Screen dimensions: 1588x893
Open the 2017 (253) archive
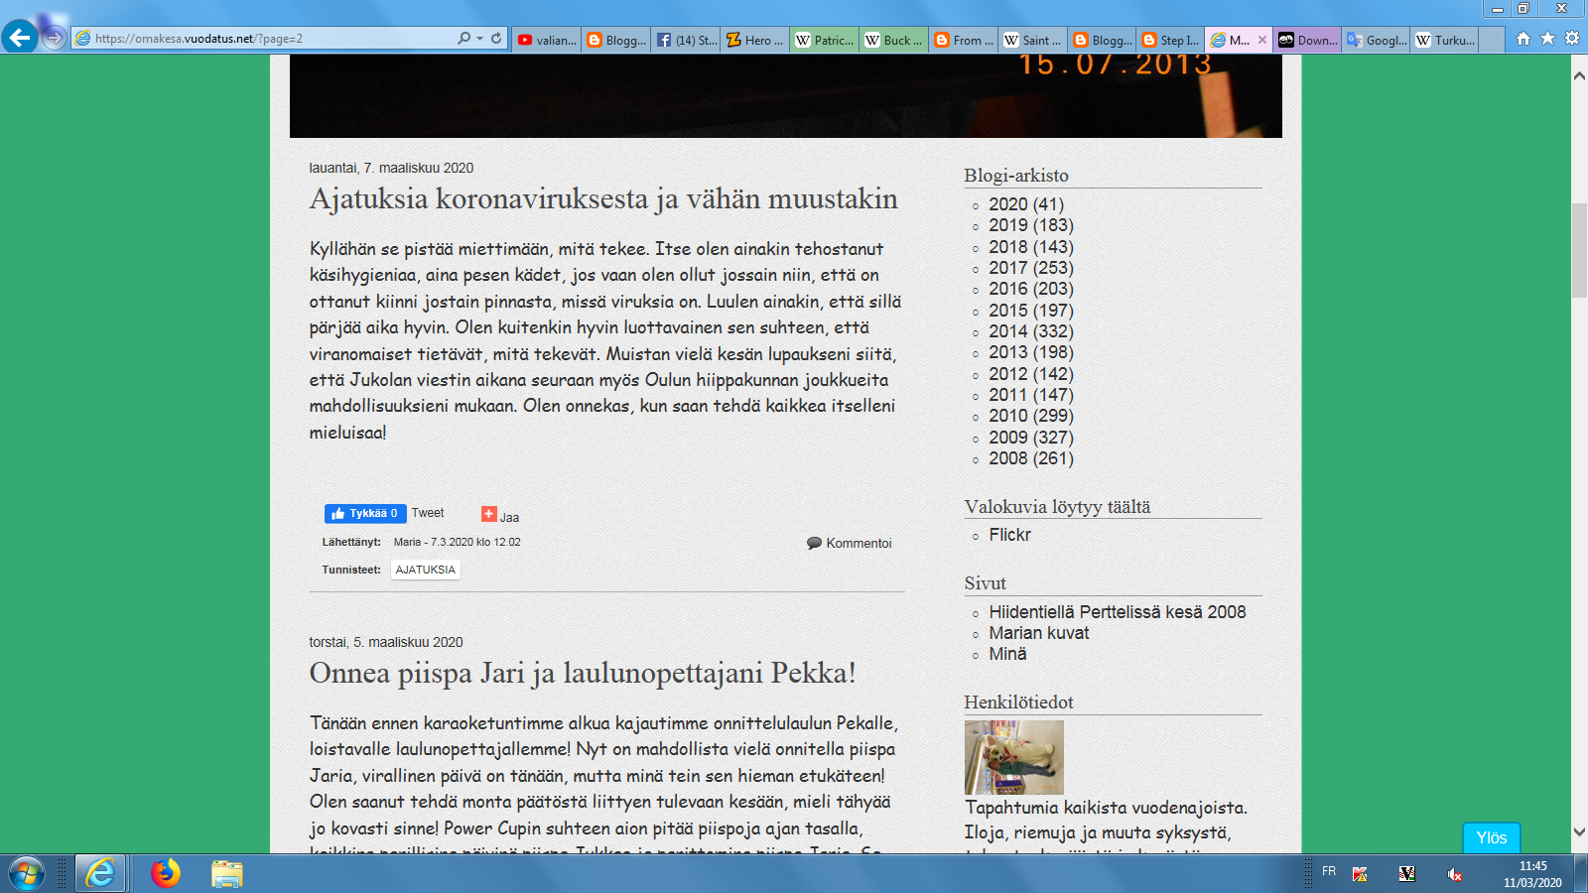pos(1031,268)
